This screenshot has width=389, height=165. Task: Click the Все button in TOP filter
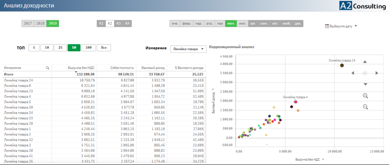[103, 48]
